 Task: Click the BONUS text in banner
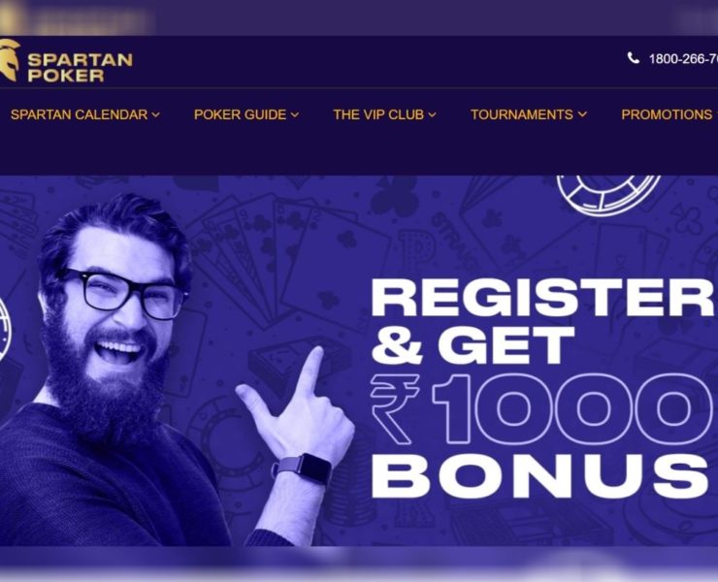(x=539, y=476)
